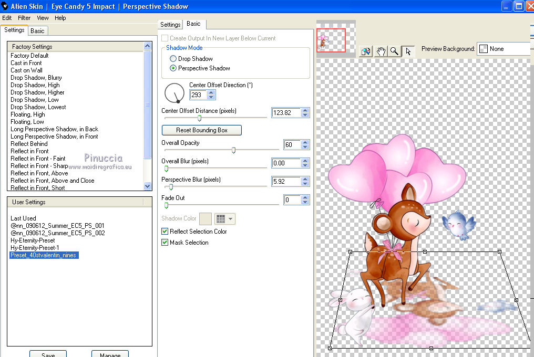The width and height of the screenshot is (534, 357).
Task: Click the Center Offset Direction input field
Action: (x=199, y=95)
